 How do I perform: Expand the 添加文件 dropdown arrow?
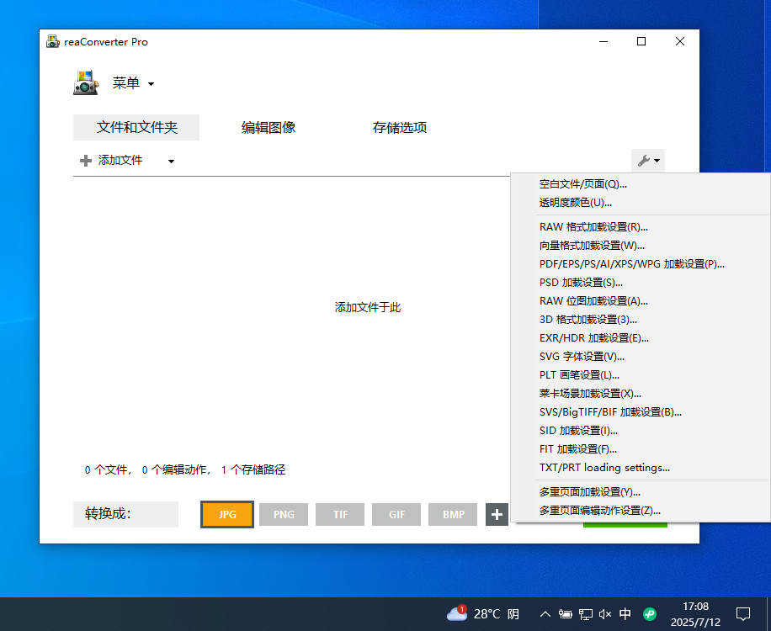click(171, 162)
